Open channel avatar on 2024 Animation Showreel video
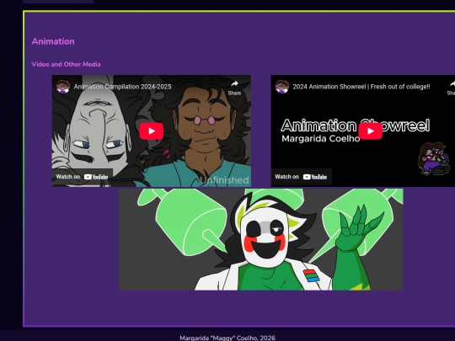This screenshot has height=341, width=455. click(x=282, y=87)
